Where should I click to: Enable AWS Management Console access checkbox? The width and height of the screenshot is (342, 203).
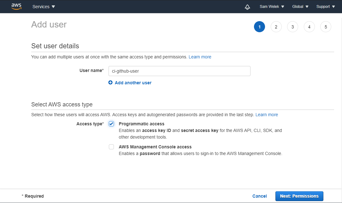111,147
